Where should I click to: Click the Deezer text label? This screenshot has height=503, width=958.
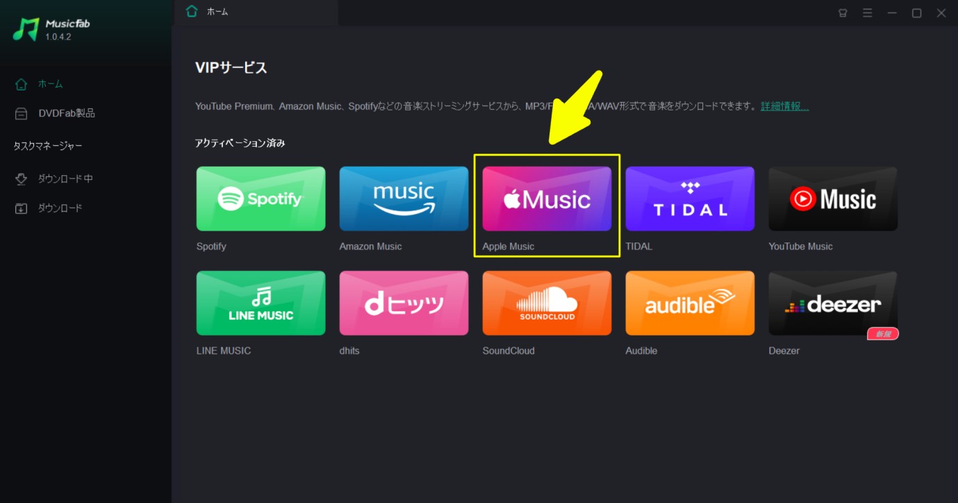784,351
